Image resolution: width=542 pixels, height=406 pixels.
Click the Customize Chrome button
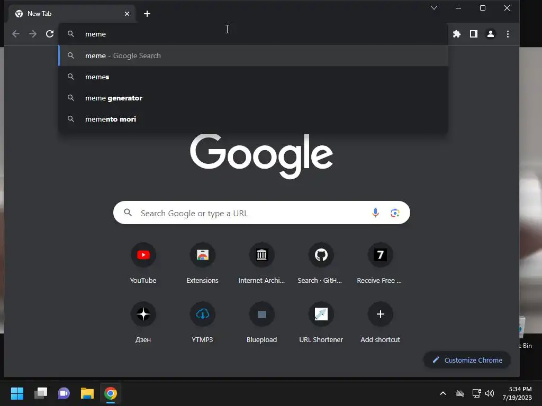point(467,360)
